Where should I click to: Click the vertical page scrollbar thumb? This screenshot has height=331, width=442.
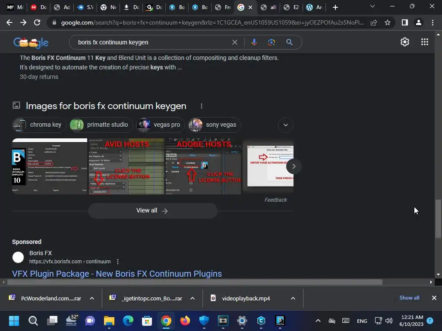(438, 219)
